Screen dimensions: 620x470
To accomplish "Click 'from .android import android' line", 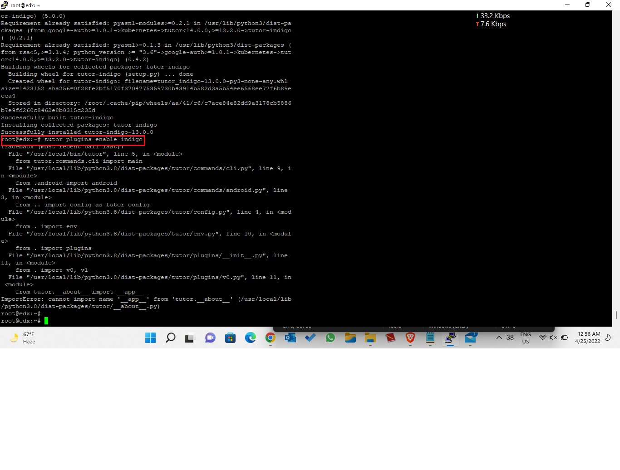I will [66, 183].
